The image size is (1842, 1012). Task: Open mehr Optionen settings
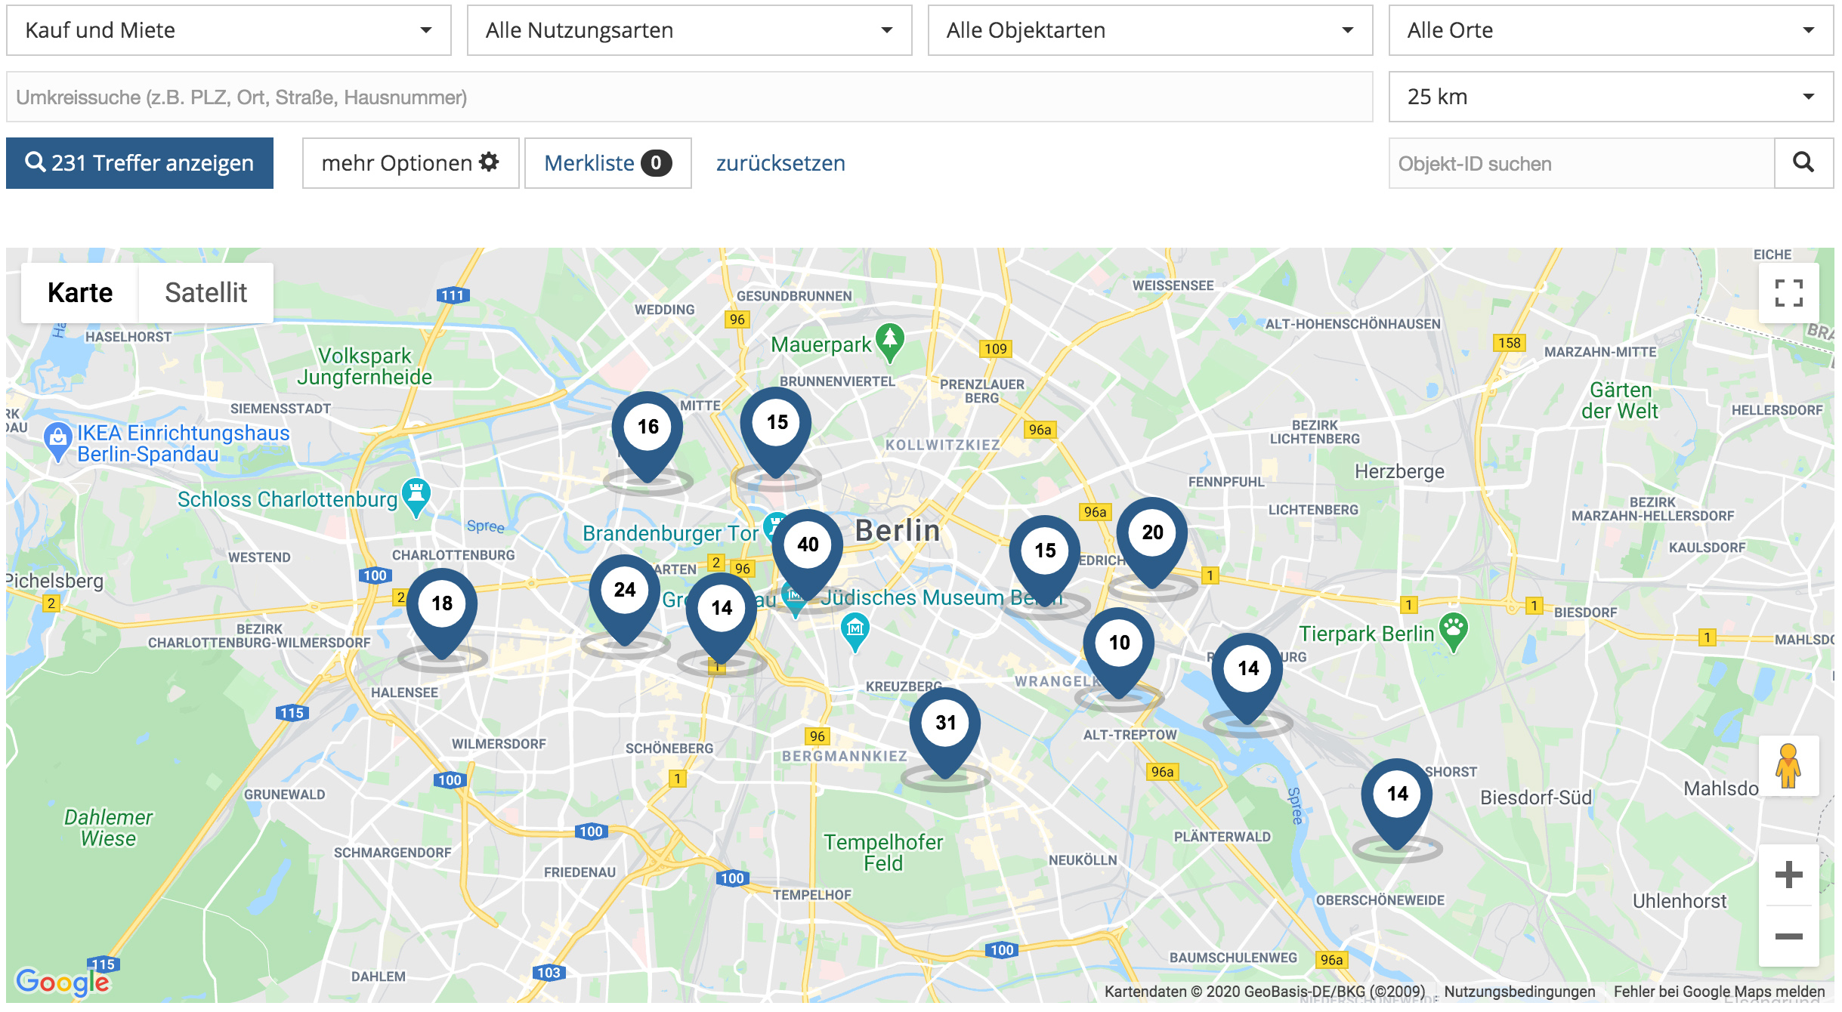(x=410, y=163)
